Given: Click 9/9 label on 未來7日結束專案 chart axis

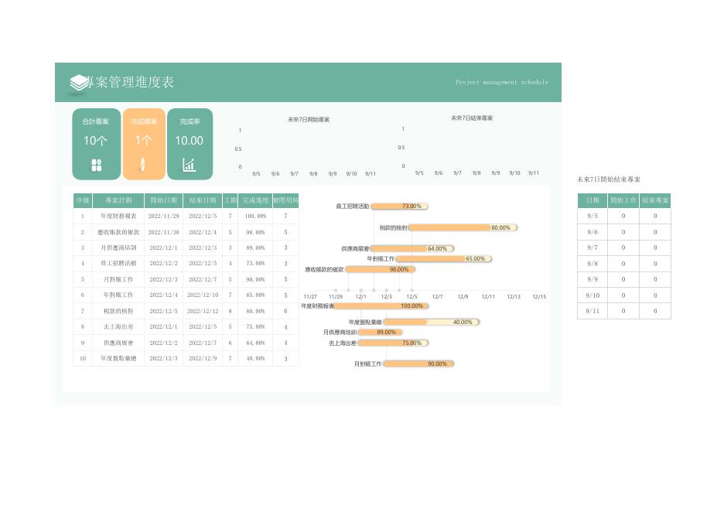Looking at the screenshot, I should pyautogui.click(x=496, y=173).
